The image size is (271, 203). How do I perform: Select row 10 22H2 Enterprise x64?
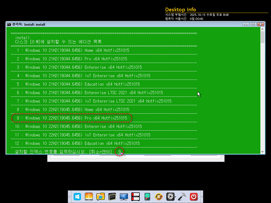[78, 127]
